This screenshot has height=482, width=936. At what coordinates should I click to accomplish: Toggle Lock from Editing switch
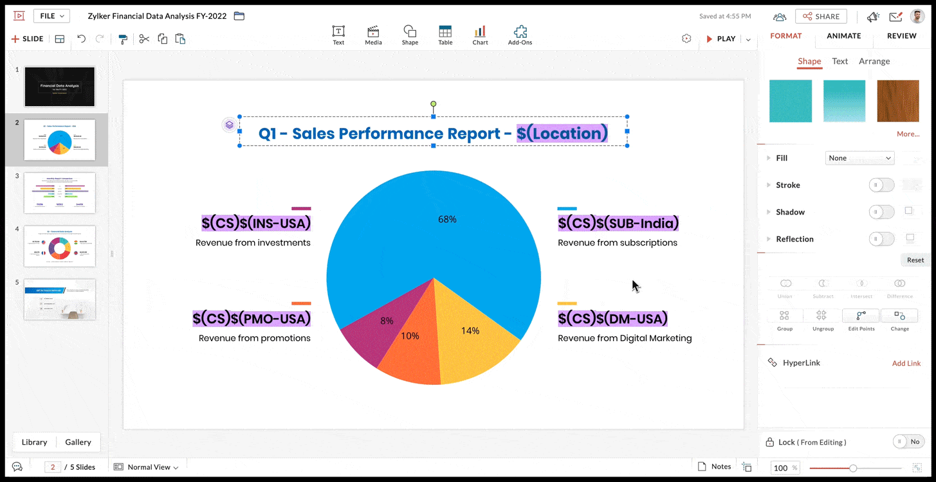click(908, 442)
